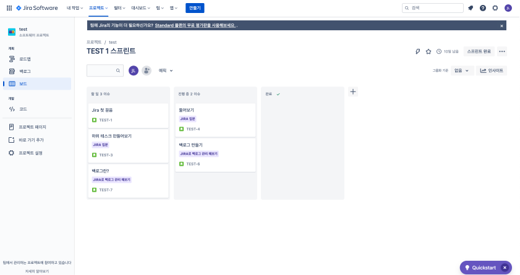Dismiss the Standard plan banner
Viewport: 520px width, 275px height.
pyautogui.click(x=502, y=26)
